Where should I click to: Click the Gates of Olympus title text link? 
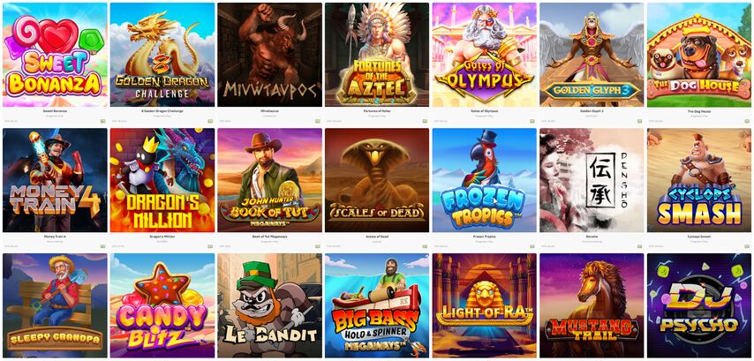[484, 111]
